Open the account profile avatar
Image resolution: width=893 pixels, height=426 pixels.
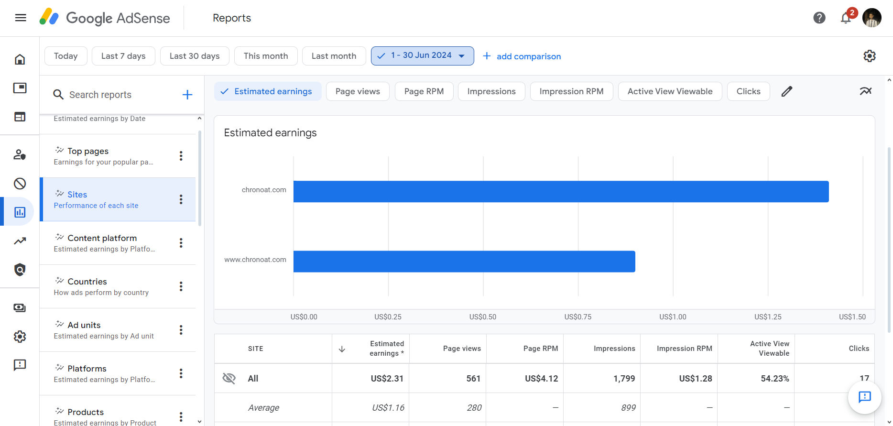pyautogui.click(x=872, y=18)
